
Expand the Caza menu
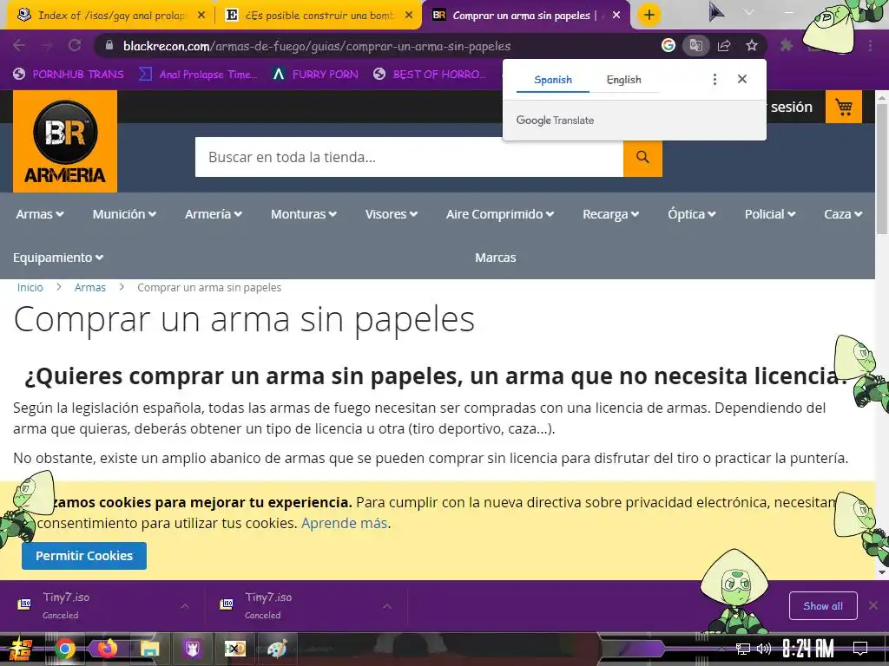click(x=843, y=214)
